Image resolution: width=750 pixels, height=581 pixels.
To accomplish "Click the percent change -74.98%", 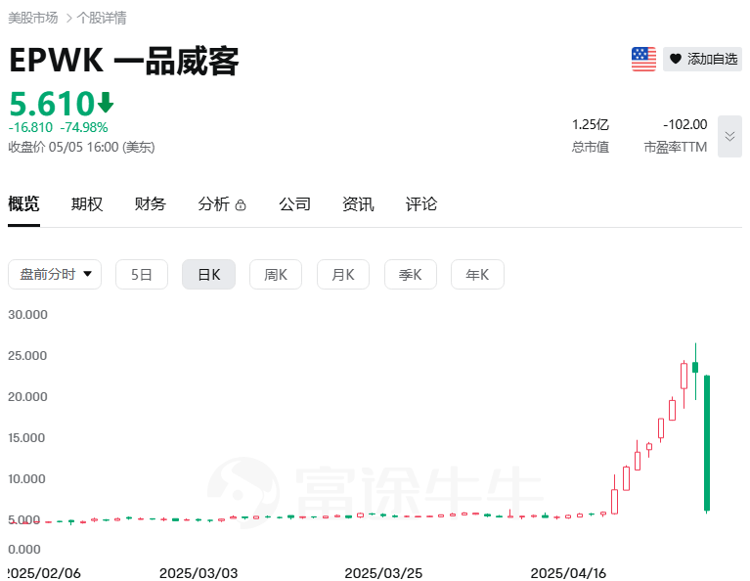I will pos(84,127).
